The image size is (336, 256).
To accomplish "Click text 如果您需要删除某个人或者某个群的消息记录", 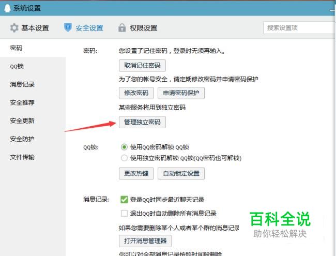I will coord(179,228).
